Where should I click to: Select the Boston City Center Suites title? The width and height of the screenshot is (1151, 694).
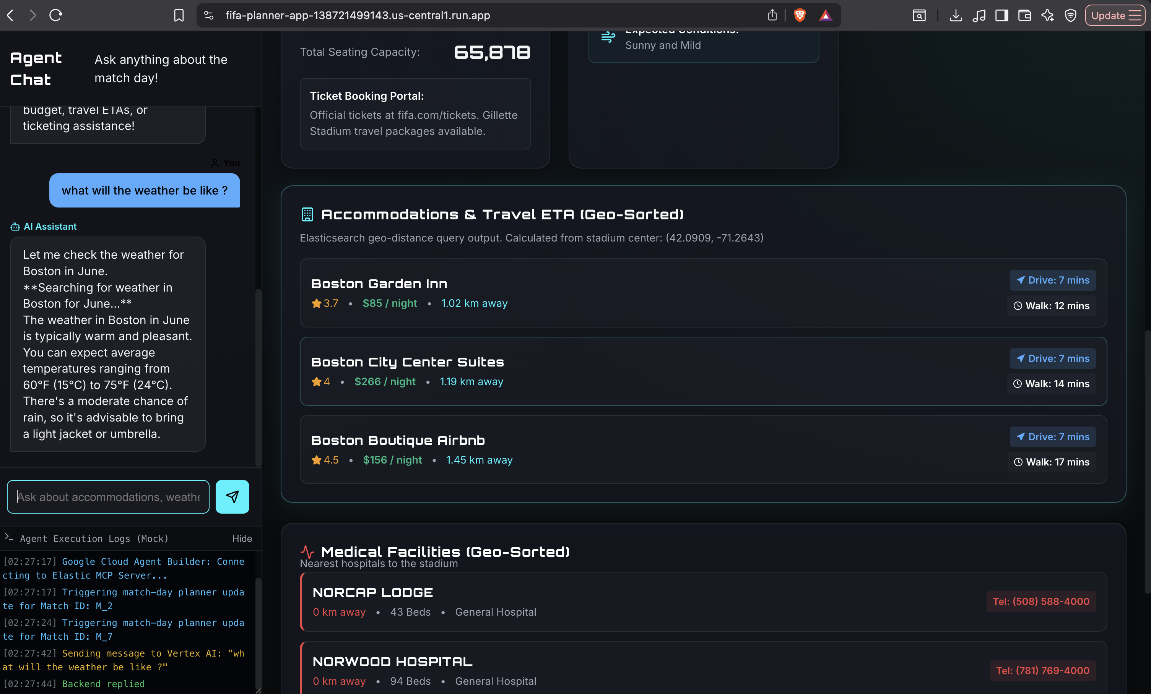407,362
